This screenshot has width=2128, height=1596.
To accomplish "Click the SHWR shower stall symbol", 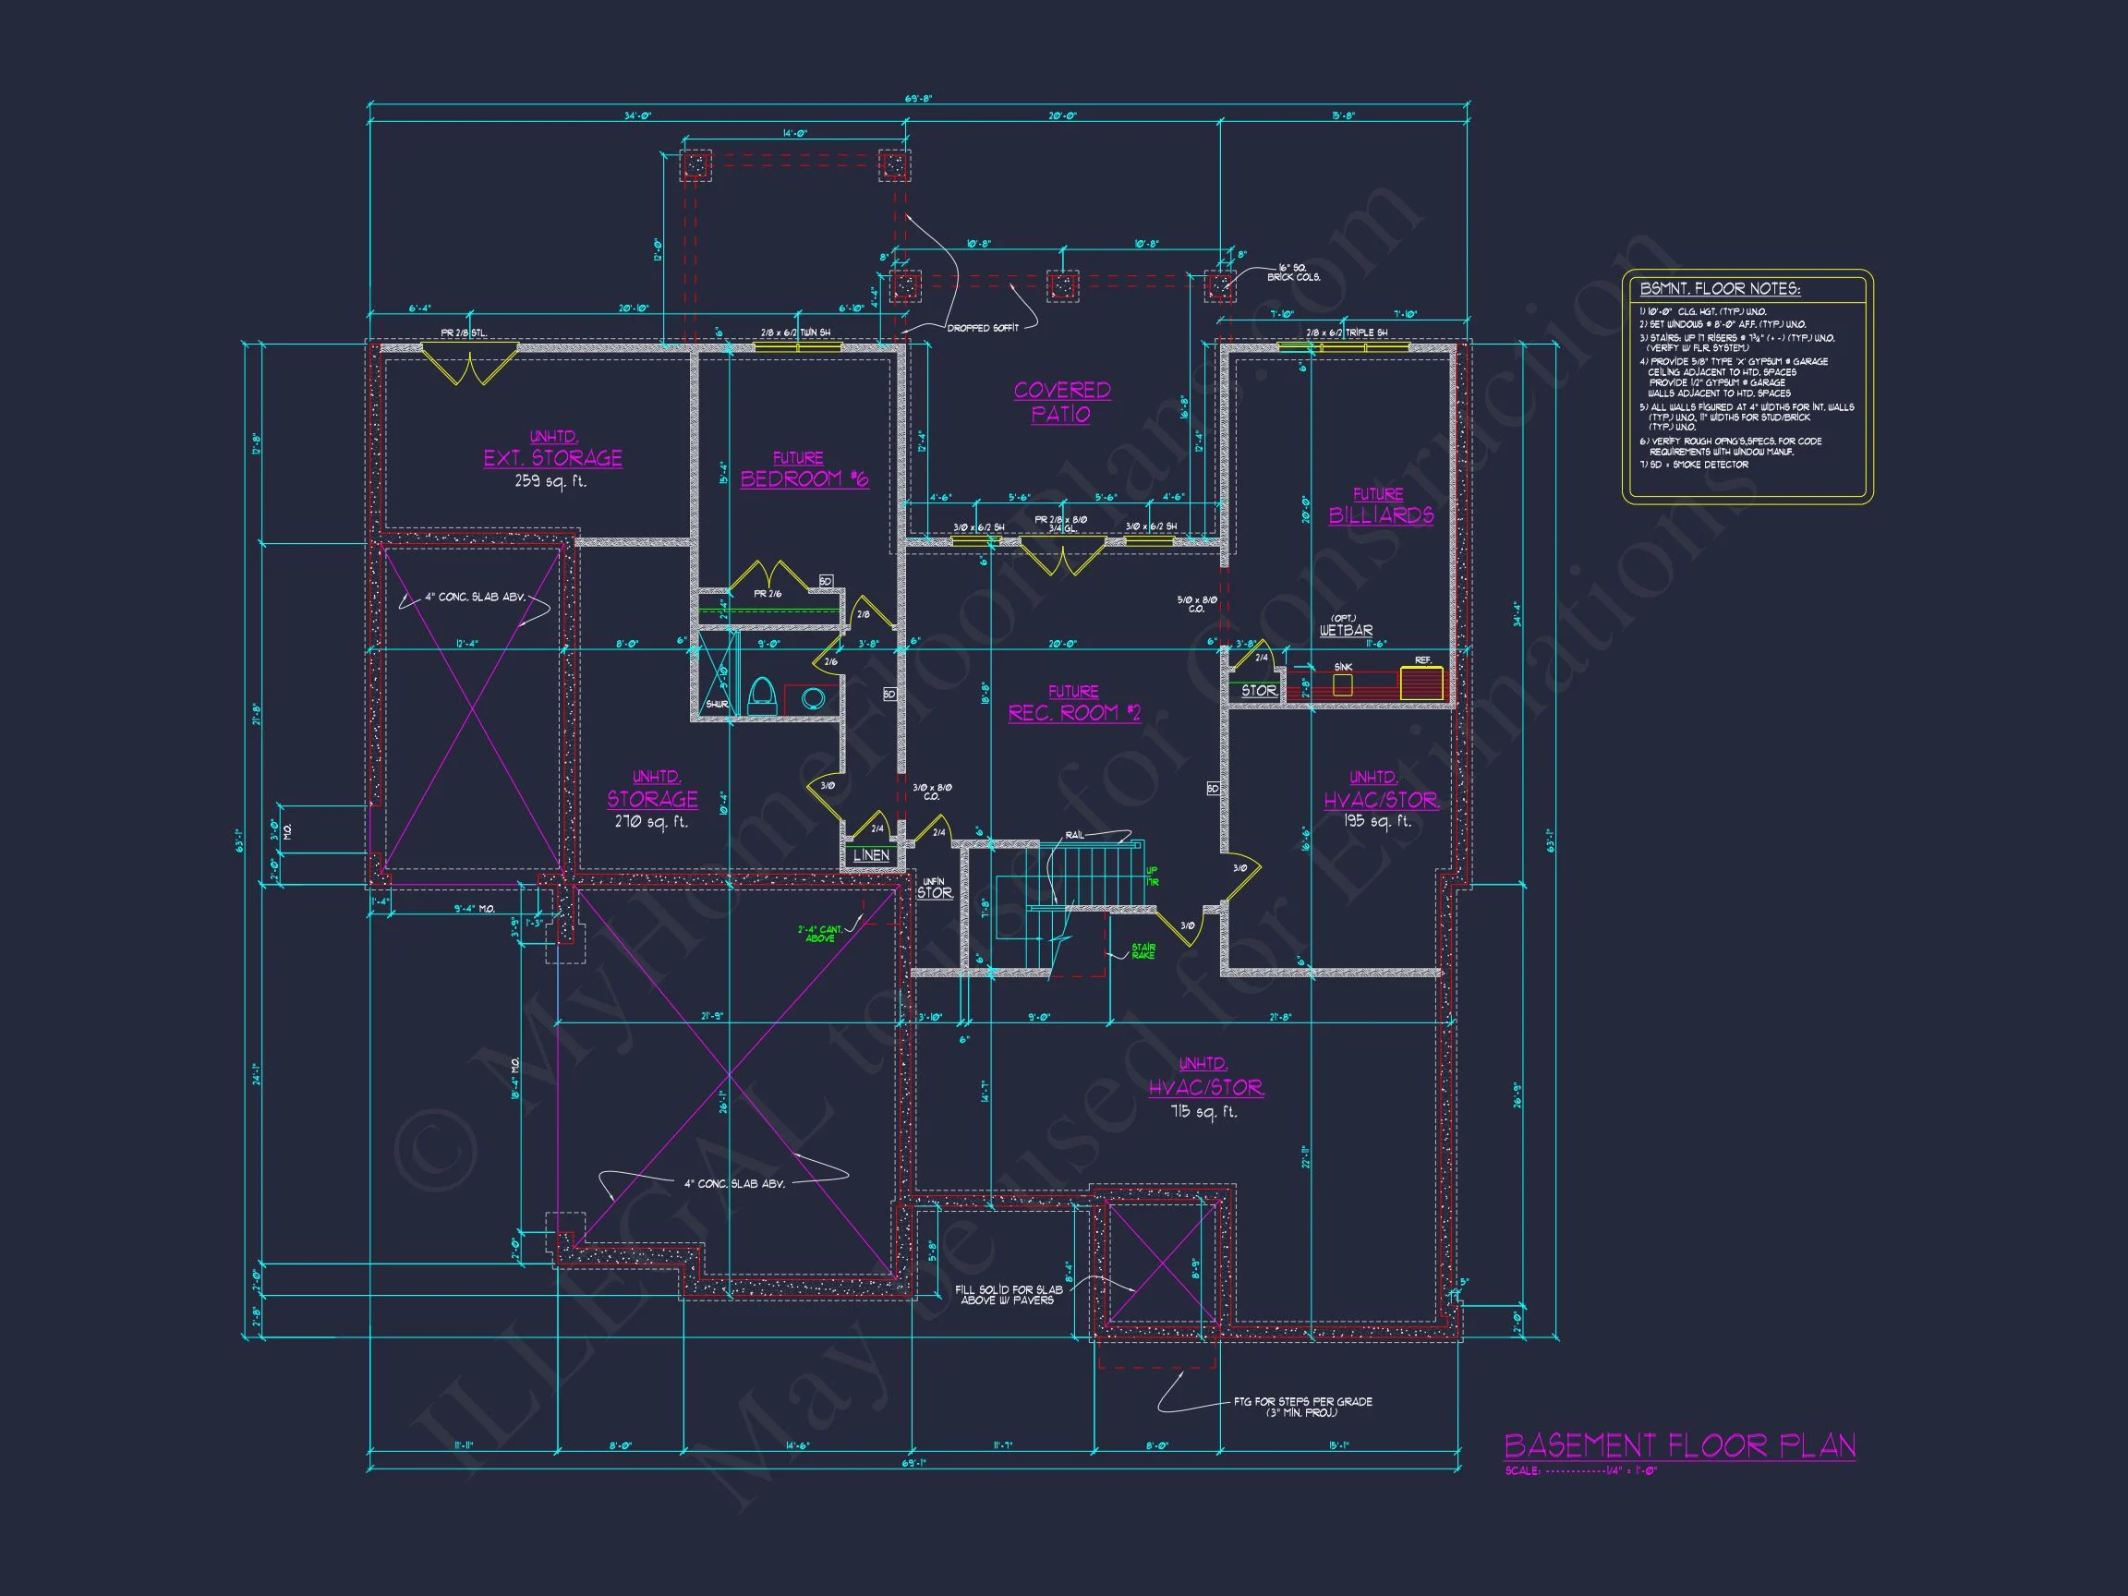I will point(718,673).
